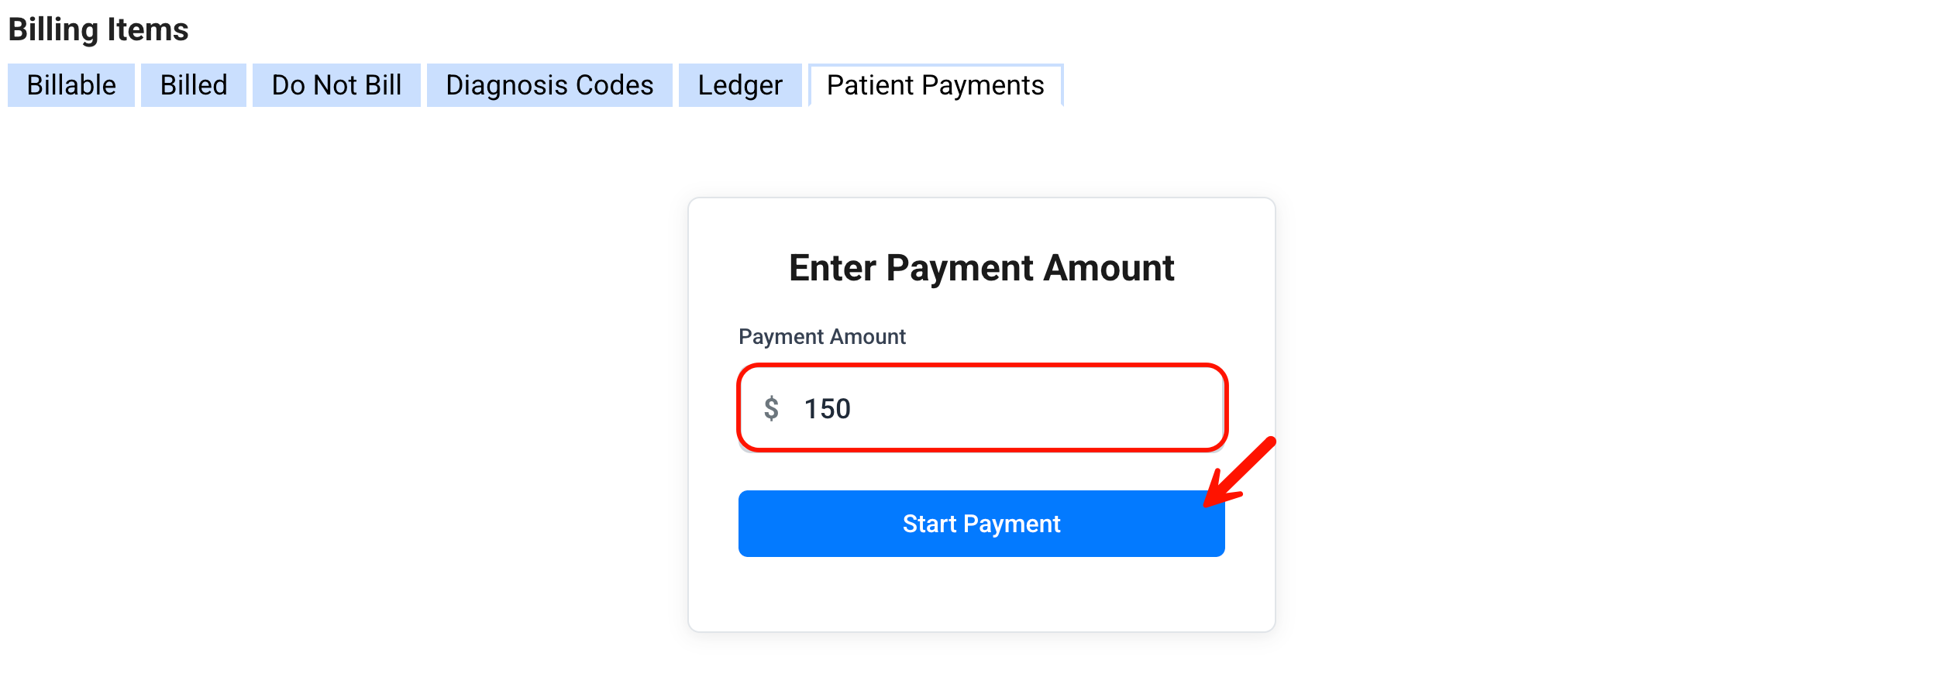The width and height of the screenshot is (1959, 691).
Task: Click the red arrow annotation
Action: pyautogui.click(x=1240, y=473)
